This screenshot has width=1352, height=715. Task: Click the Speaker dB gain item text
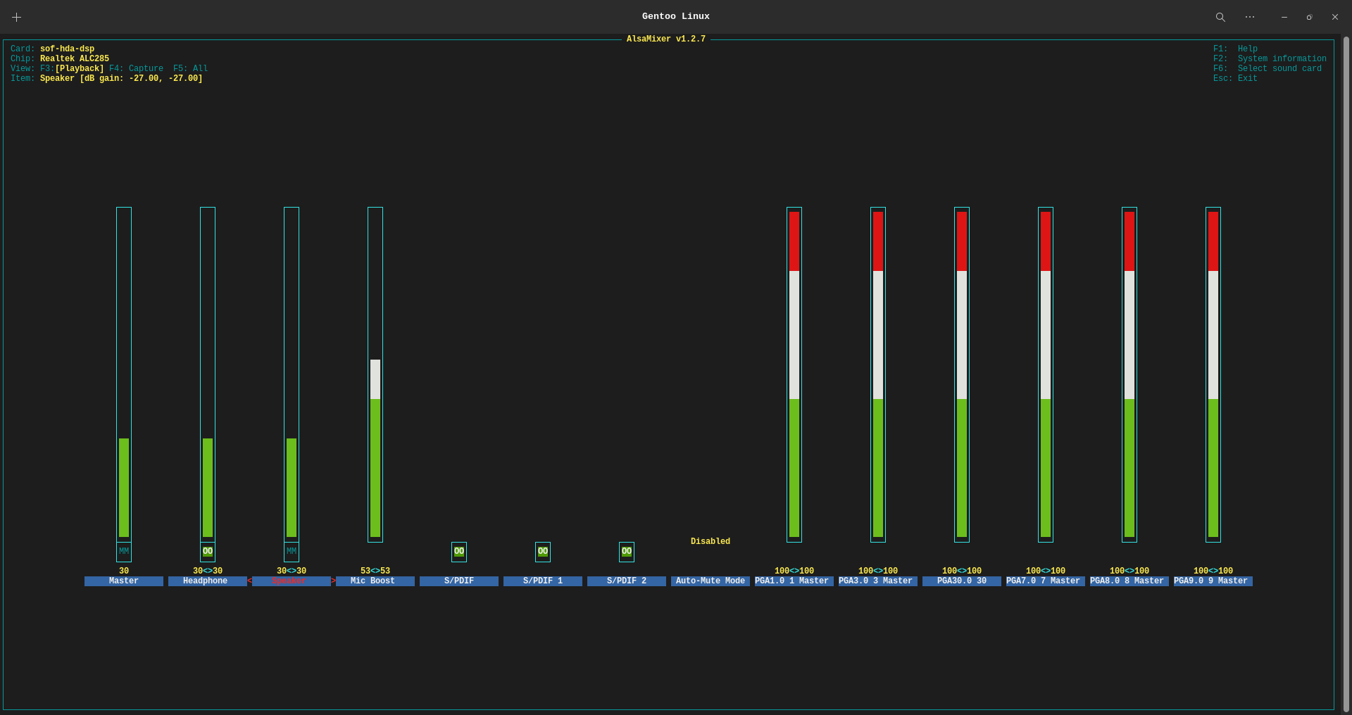[121, 79]
